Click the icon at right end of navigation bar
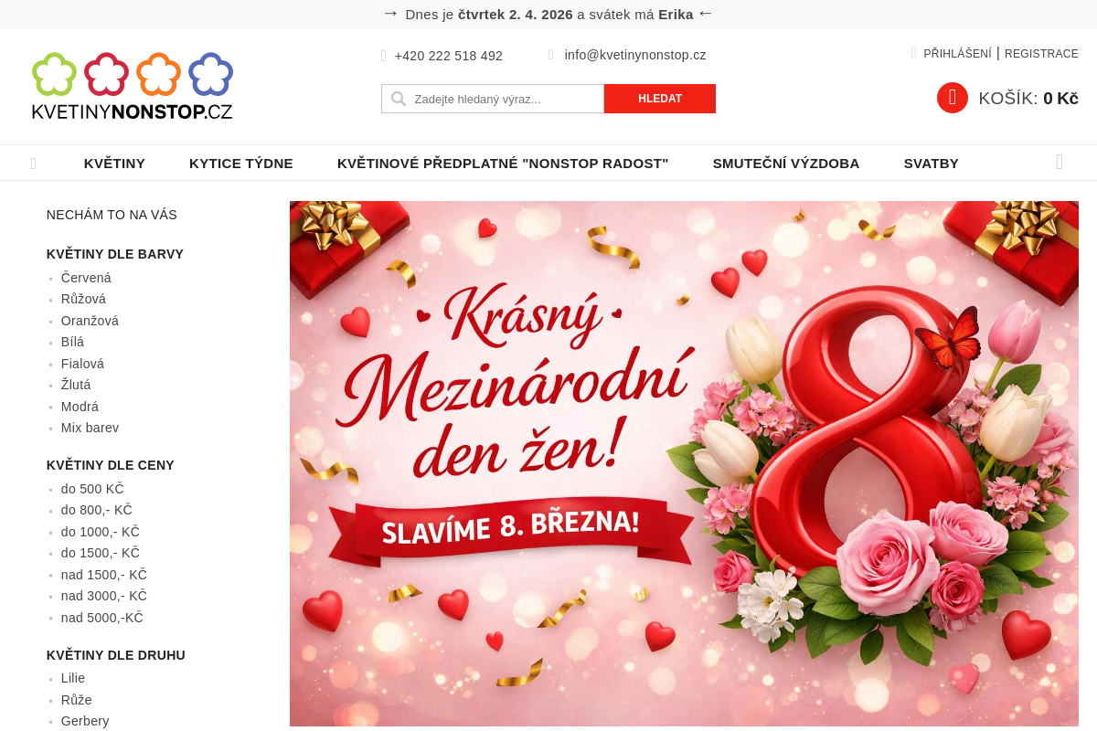This screenshot has width=1097, height=731. pos(1060,163)
